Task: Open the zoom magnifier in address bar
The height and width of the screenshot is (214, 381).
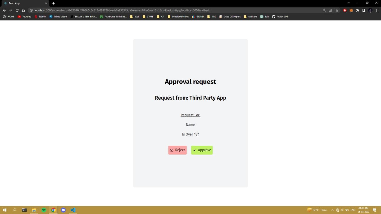Action: pyautogui.click(x=324, y=10)
